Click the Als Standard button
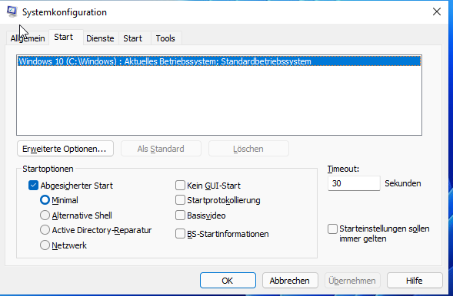453x296 pixels. pos(161,149)
